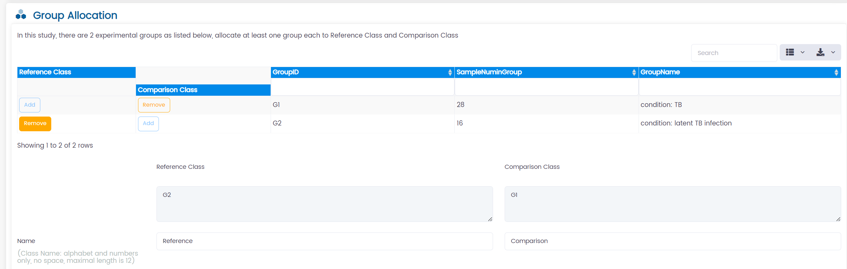Click the GroupName column filter box

[739, 87]
